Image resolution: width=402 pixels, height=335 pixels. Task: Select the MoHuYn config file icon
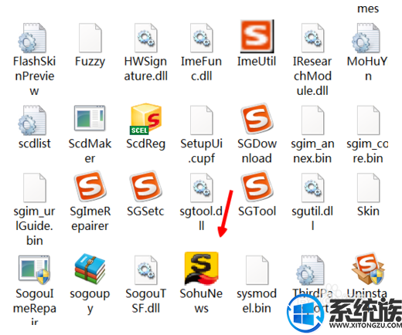click(366, 38)
